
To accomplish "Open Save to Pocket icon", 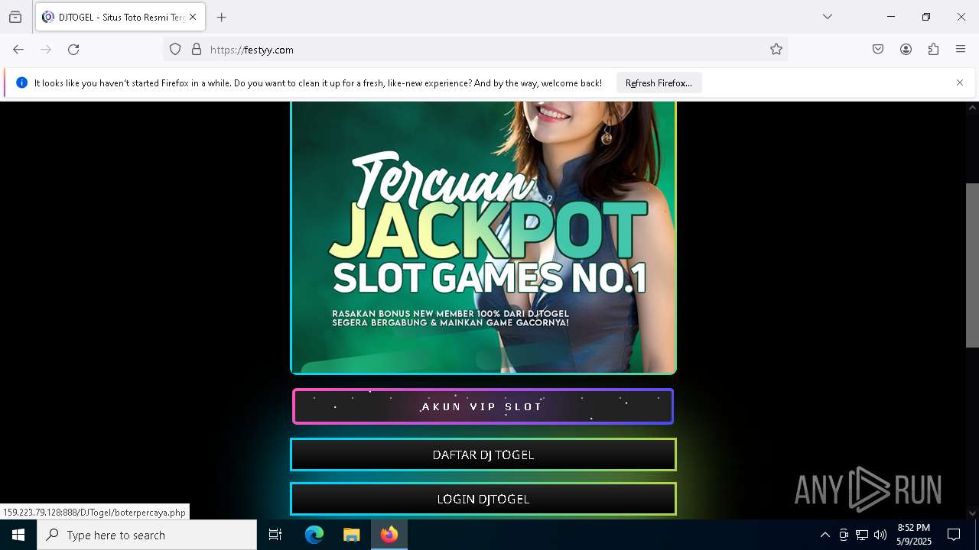I will [x=878, y=50].
